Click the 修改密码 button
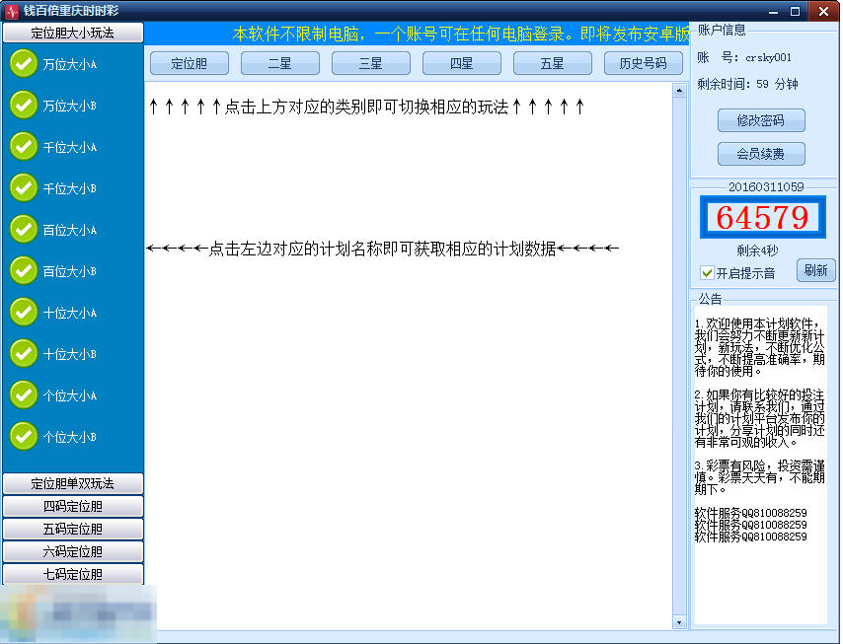 click(761, 120)
